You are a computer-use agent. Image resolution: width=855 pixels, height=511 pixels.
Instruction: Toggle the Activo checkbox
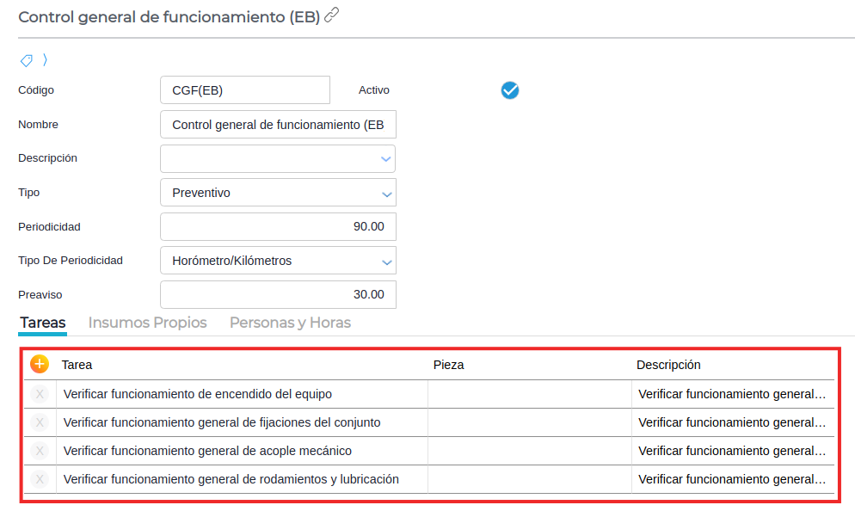(x=510, y=90)
